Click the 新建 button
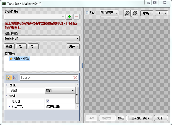This screenshot has width=172, height=125. point(9,46)
